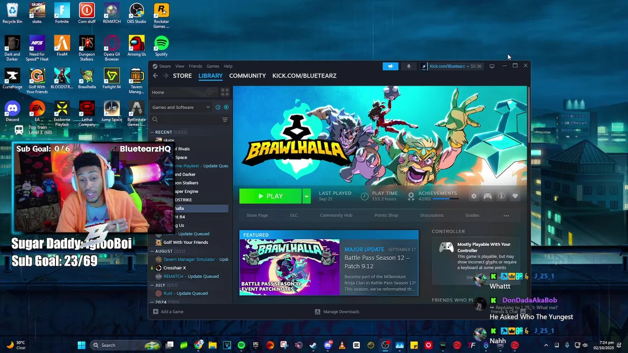Open Brawlhalla Store Page link
This screenshot has height=353, width=628.
click(257, 215)
